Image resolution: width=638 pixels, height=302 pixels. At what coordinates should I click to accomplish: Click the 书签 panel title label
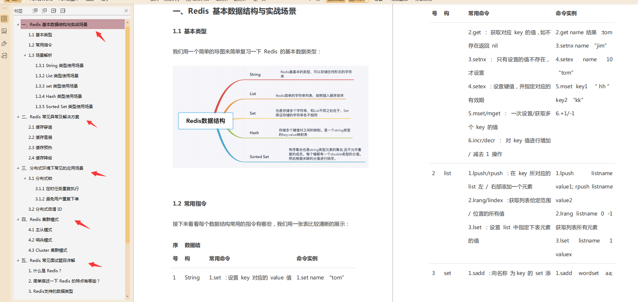click(x=18, y=11)
